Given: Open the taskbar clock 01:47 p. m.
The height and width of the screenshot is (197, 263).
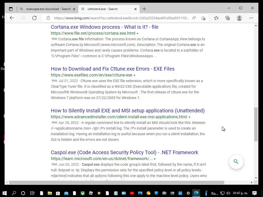Looking at the screenshot, I should [240, 193].
